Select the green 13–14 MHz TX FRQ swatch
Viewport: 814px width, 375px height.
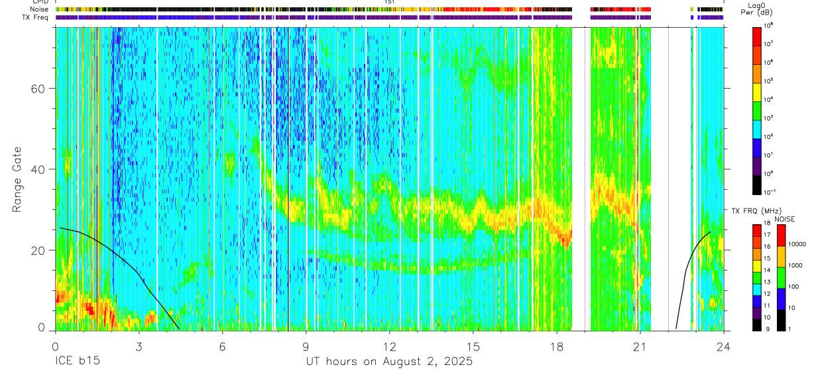[757, 276]
